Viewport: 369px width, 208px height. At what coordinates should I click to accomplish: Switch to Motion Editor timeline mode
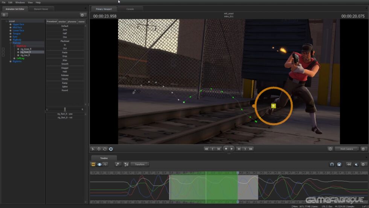(99, 164)
